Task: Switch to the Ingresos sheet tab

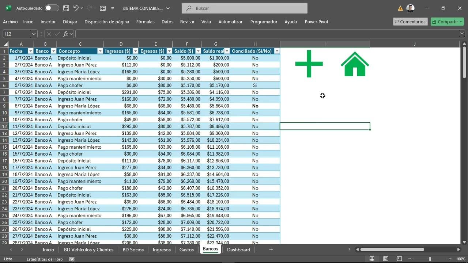Action: 162,249
